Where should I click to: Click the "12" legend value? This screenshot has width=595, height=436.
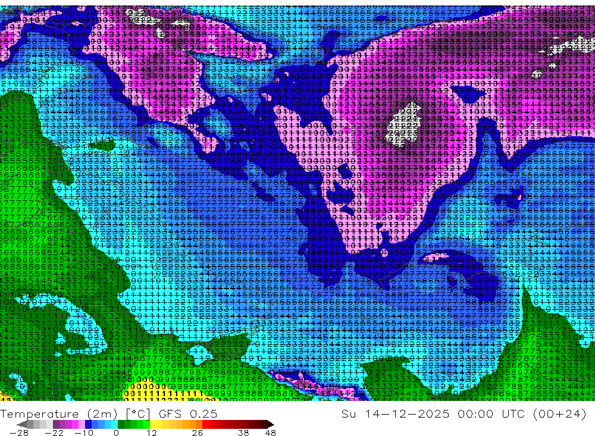coord(152,433)
